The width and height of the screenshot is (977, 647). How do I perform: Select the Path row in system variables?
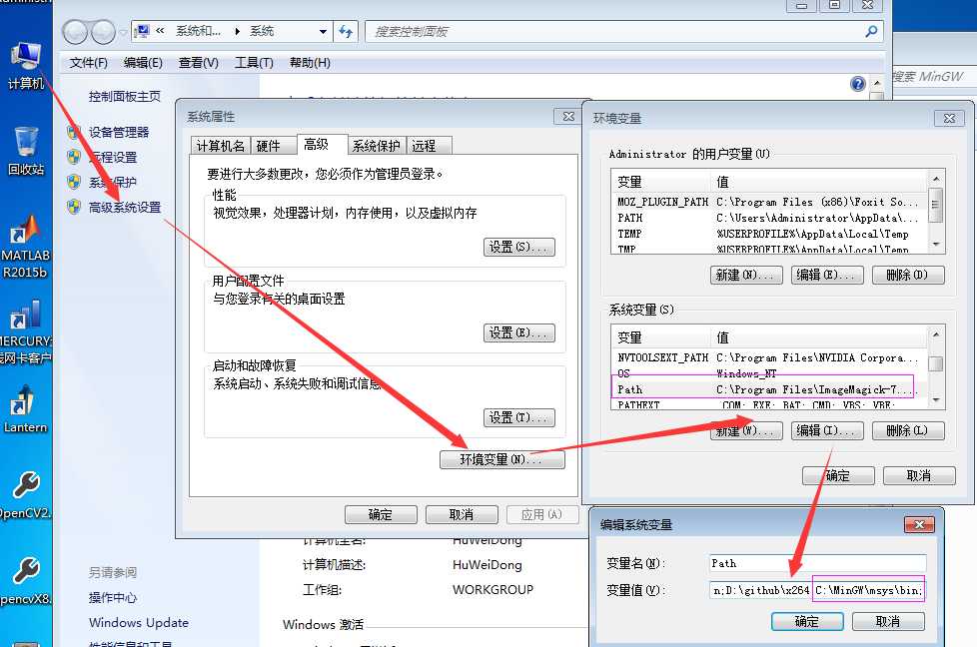tap(769, 389)
